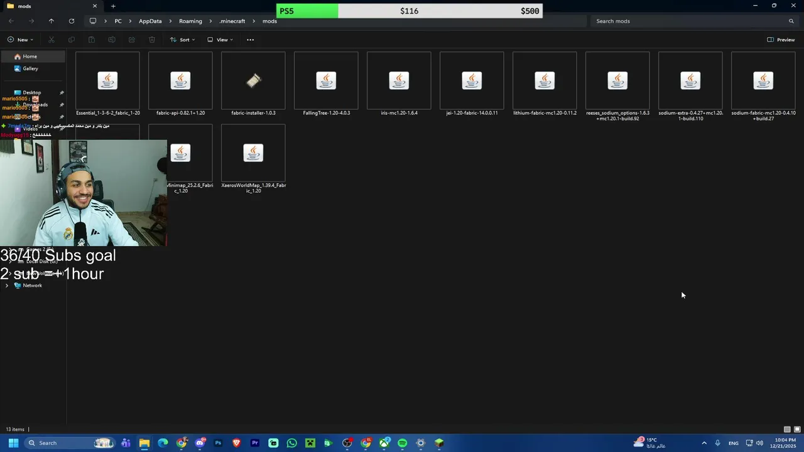Select the Essential_1-3-6-2_fabric_1-20 jar file
Screen dimensions: 804x452
pyautogui.click(x=107, y=85)
